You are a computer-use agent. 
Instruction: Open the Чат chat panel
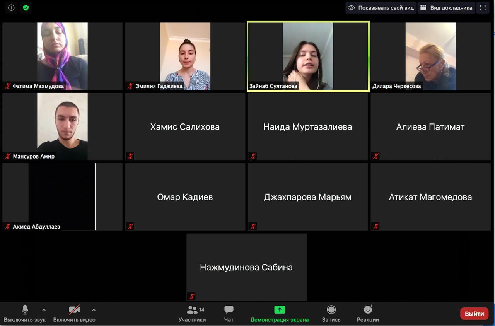pos(229,314)
